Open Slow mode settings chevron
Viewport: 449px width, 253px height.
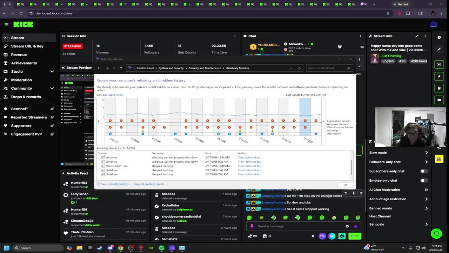[427, 153]
